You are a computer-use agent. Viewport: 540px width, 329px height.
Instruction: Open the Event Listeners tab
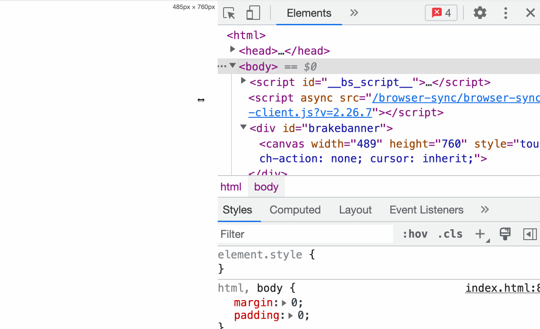tap(426, 210)
